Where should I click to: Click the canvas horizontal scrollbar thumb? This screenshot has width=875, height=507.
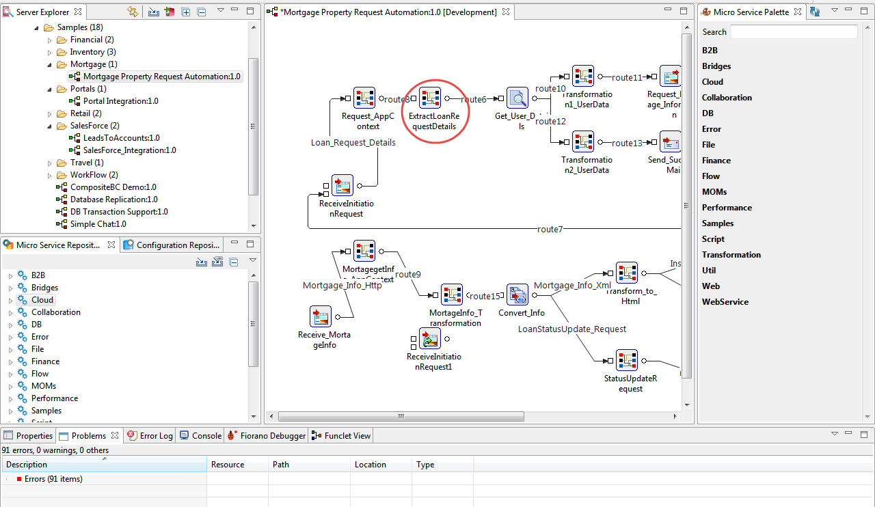coord(401,417)
